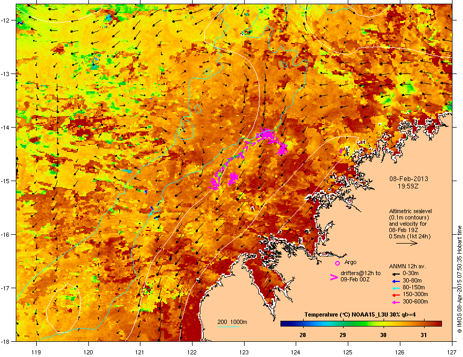Click the '0-30m' depth label
Screen dimensions: 463x357
411,274
